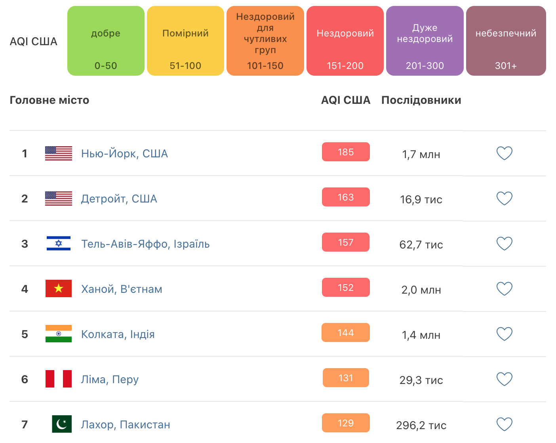Select the purple Дуже нездоровий swatch

425,41
